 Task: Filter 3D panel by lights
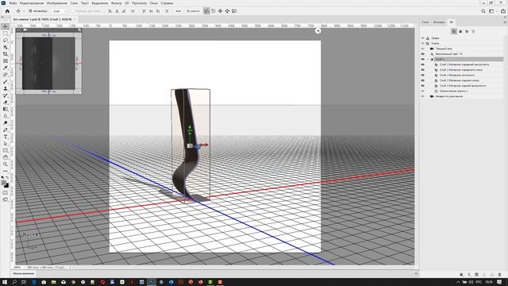(473, 32)
